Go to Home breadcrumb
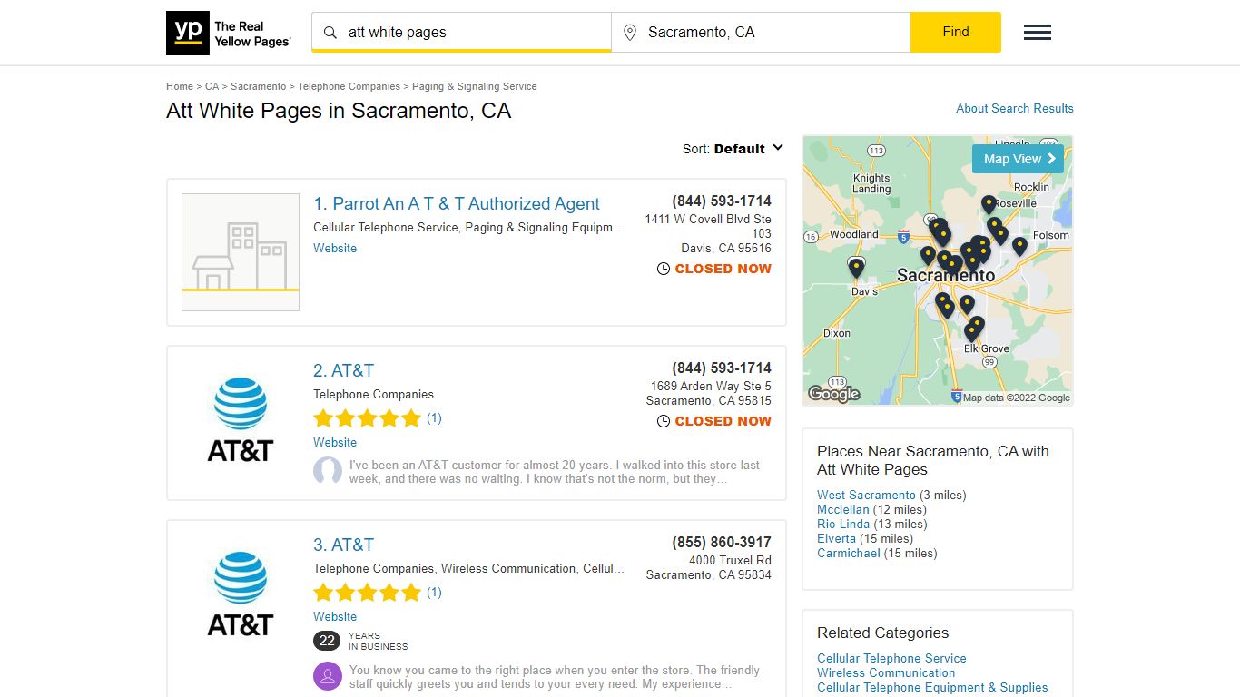 180,86
